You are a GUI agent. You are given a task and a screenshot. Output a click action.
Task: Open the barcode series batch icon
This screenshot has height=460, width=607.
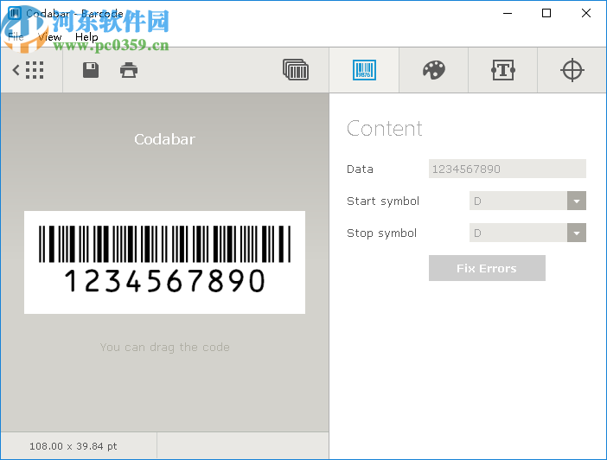point(296,70)
